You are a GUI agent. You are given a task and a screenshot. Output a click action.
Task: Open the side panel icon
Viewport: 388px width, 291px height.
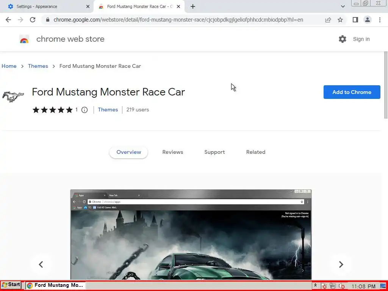pos(355,20)
